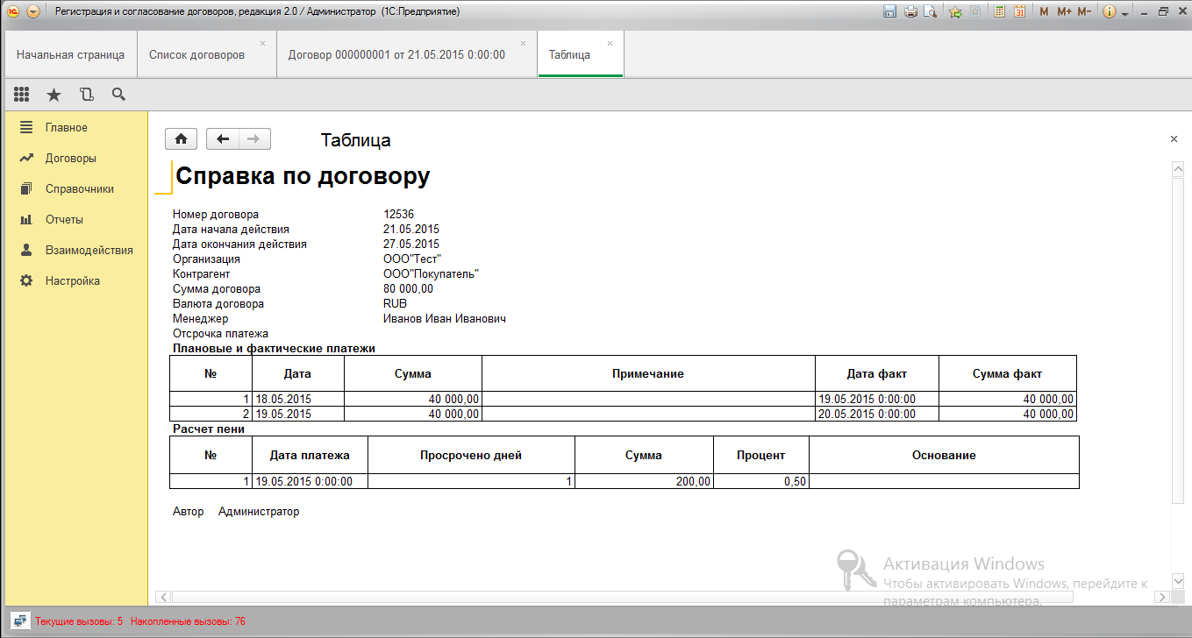Click the Основание column header
This screenshot has height=638, width=1192.
944,455
